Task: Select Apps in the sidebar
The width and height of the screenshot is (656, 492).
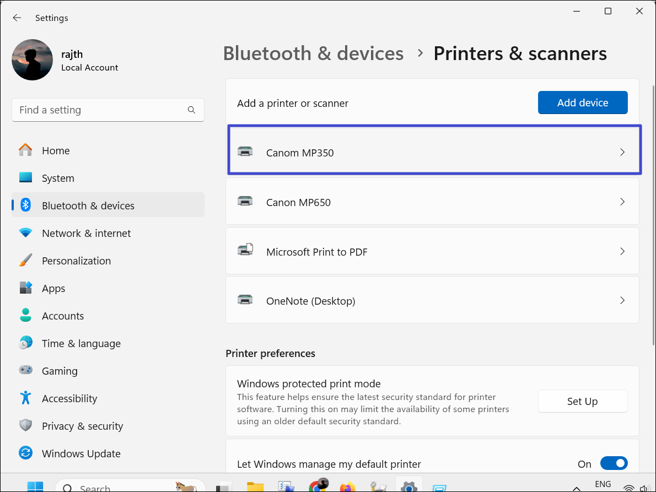Action: [53, 288]
